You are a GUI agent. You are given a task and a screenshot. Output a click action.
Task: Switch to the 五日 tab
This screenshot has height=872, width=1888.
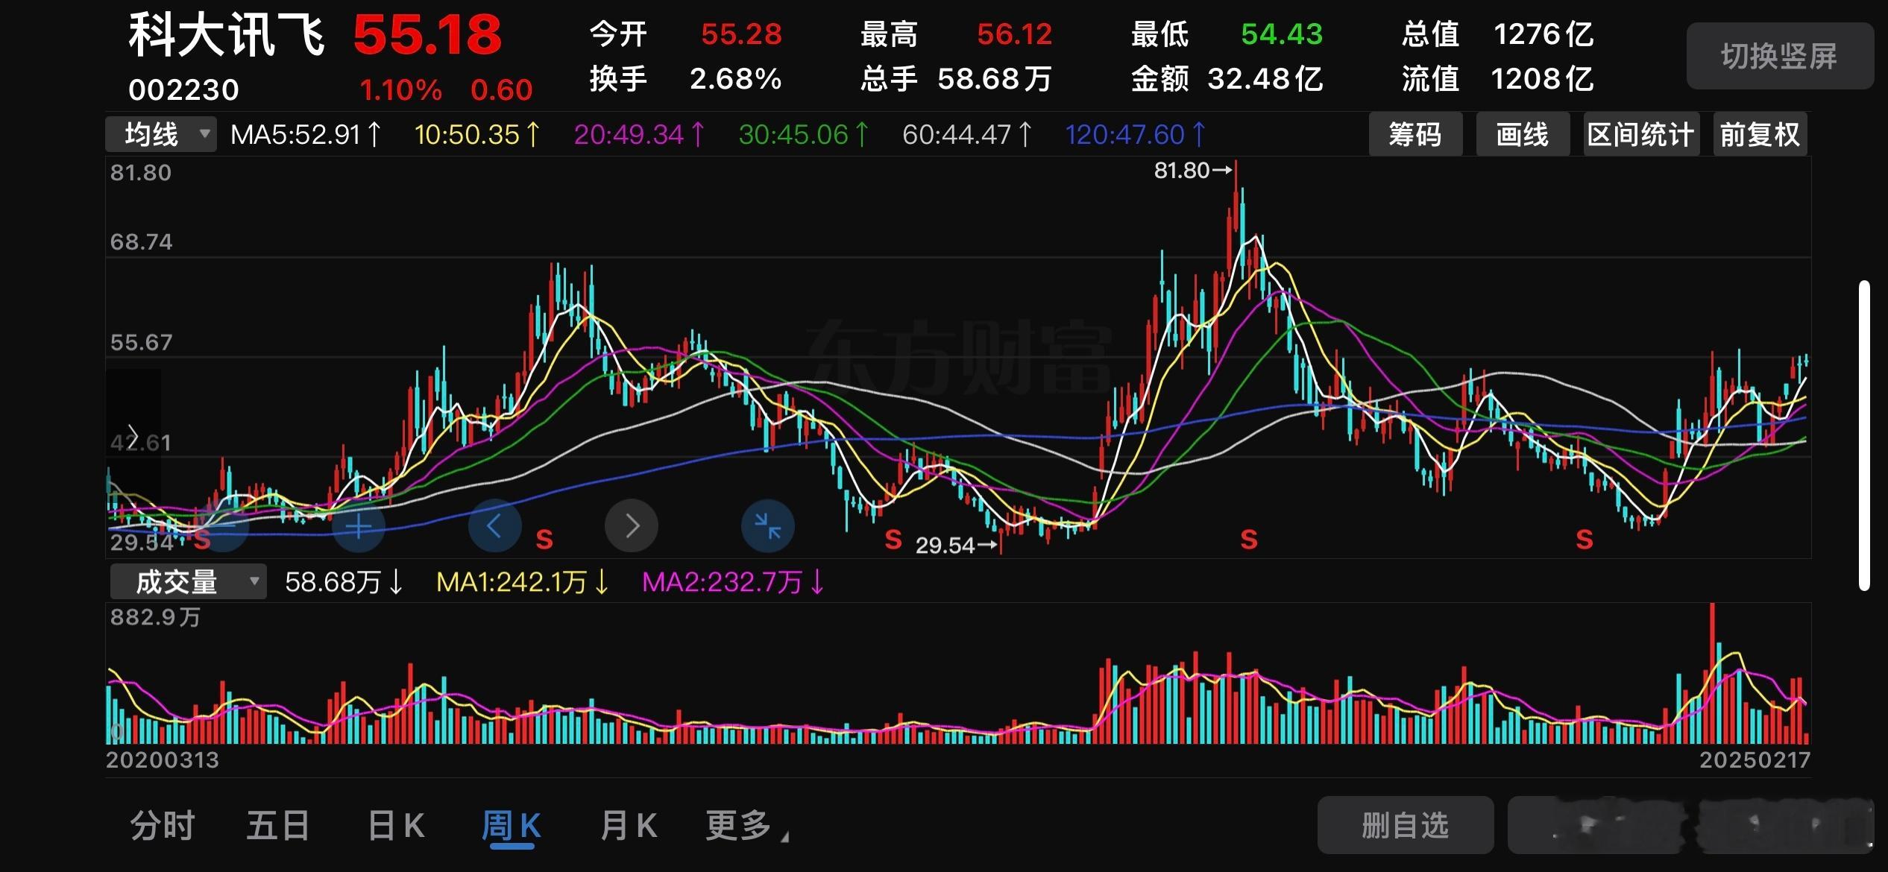coord(278,826)
